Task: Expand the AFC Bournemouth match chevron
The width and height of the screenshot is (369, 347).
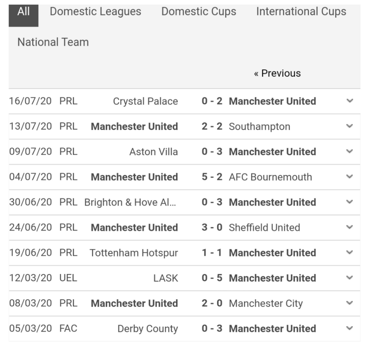Action: (350, 177)
